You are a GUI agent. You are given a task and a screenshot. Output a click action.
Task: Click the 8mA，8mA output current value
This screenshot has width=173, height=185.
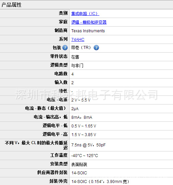point(82,117)
